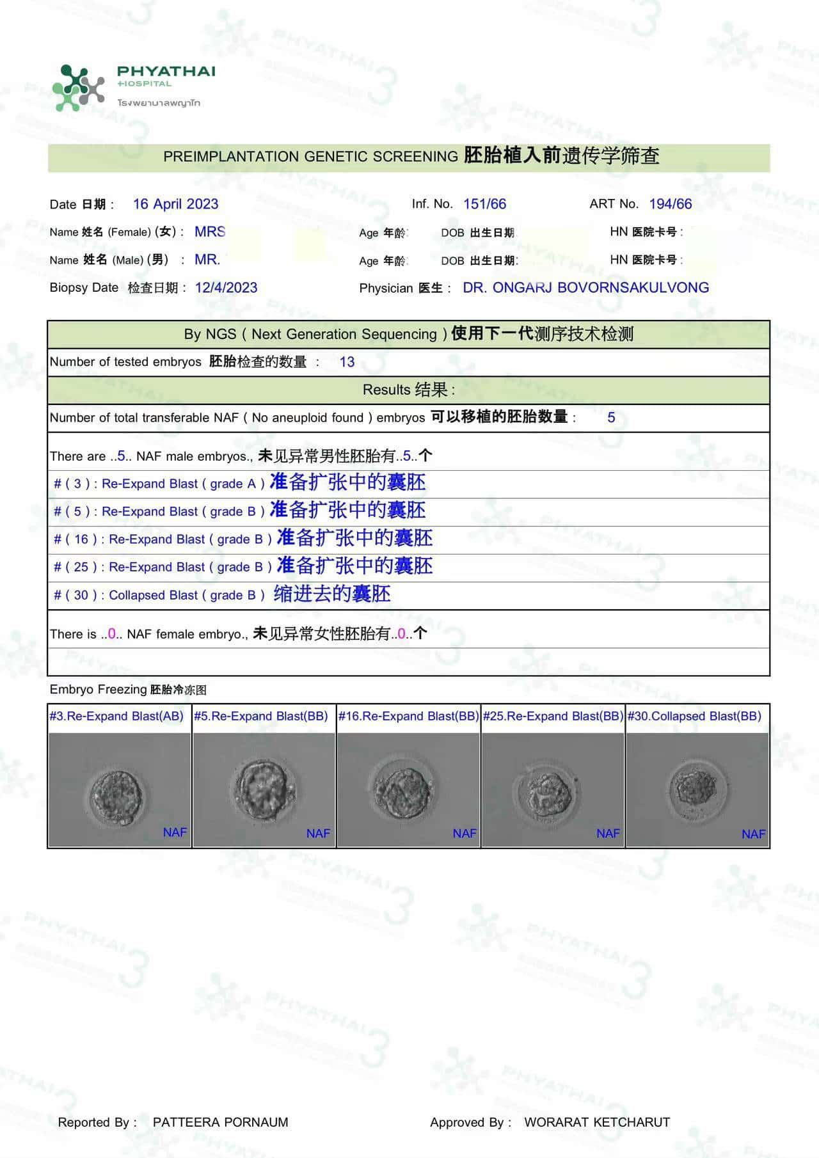Viewport: 819px width, 1158px height.
Task: Click the biopsy date 12/4/2023
Action: [226, 288]
